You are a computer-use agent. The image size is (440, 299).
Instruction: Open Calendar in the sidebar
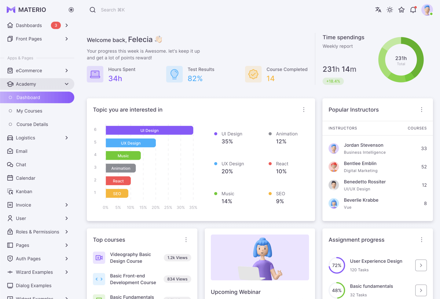37,178
